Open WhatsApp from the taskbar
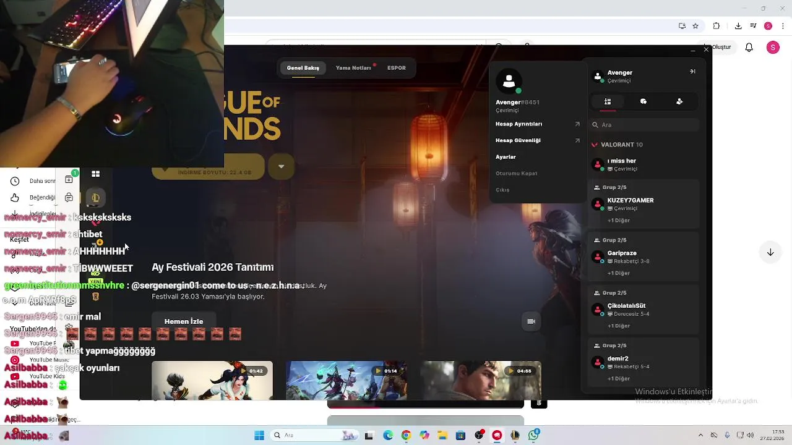 coord(533,435)
